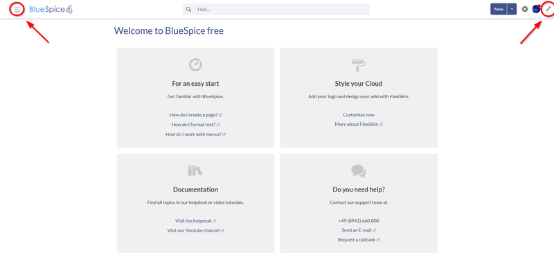Screen dimensions: 554x278
Task: Click the paint roller style icon
Action: 359,66
